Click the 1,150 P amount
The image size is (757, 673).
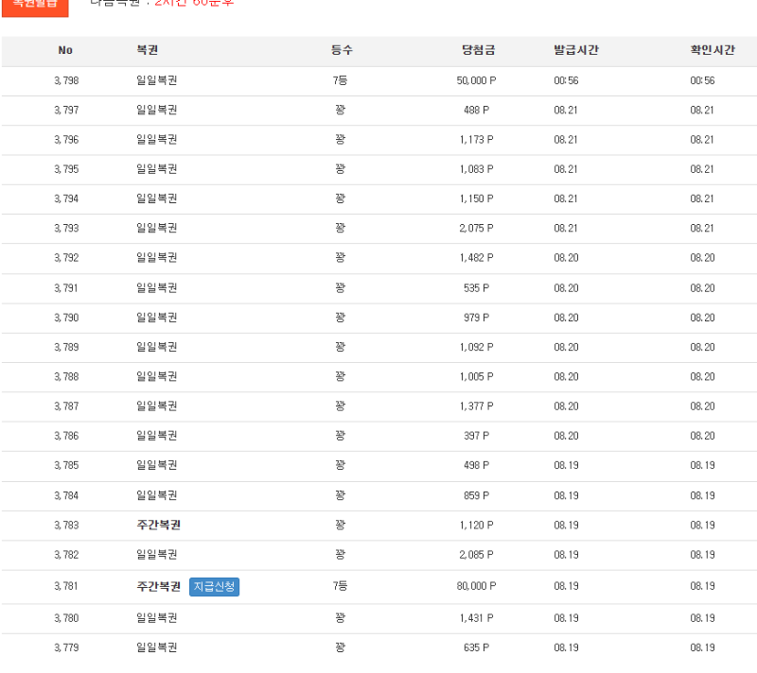(x=476, y=198)
